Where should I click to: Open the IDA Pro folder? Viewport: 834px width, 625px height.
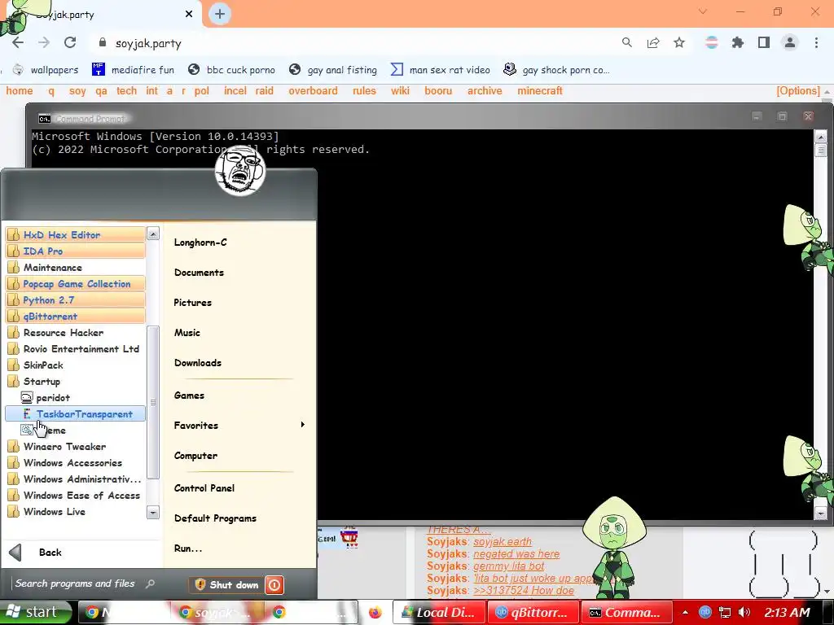tap(76, 251)
